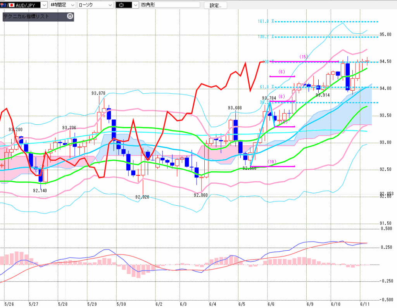The height and width of the screenshot is (308, 397).
Task: Click the 5/26 date axis label
Action: click(x=9, y=304)
